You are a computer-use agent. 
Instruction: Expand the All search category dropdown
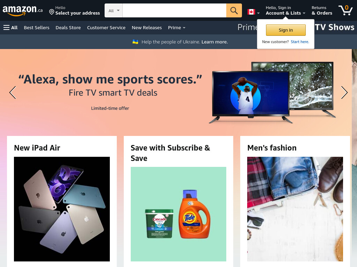tap(114, 10)
